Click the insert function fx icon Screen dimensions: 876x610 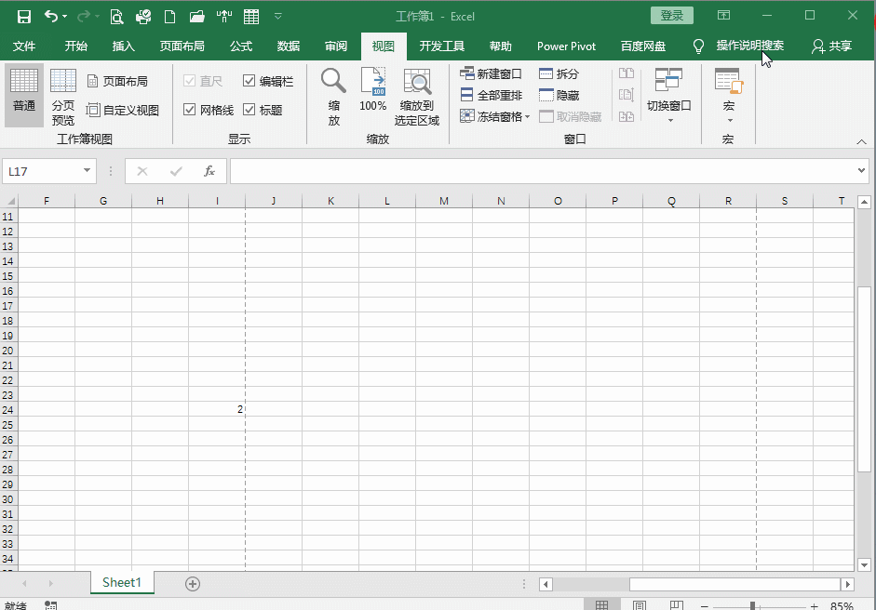click(x=209, y=171)
